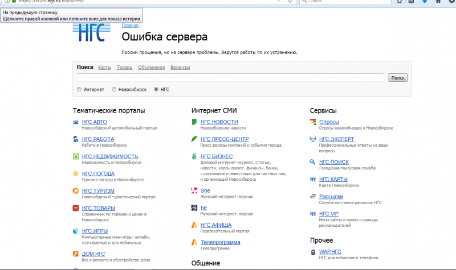Open the НГС.БИЗНЕС link
The height and width of the screenshot is (270, 456).
tap(217, 157)
